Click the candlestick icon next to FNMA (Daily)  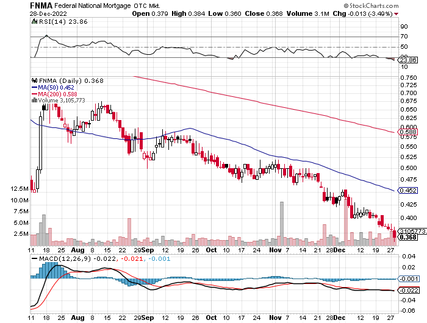(34, 80)
